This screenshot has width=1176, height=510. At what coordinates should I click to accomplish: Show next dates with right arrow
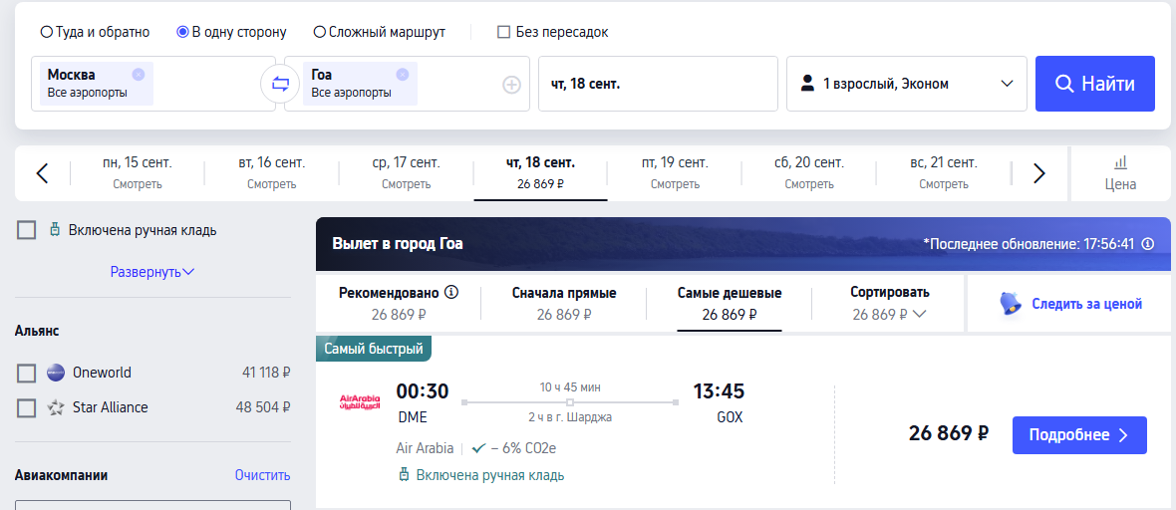(1038, 173)
